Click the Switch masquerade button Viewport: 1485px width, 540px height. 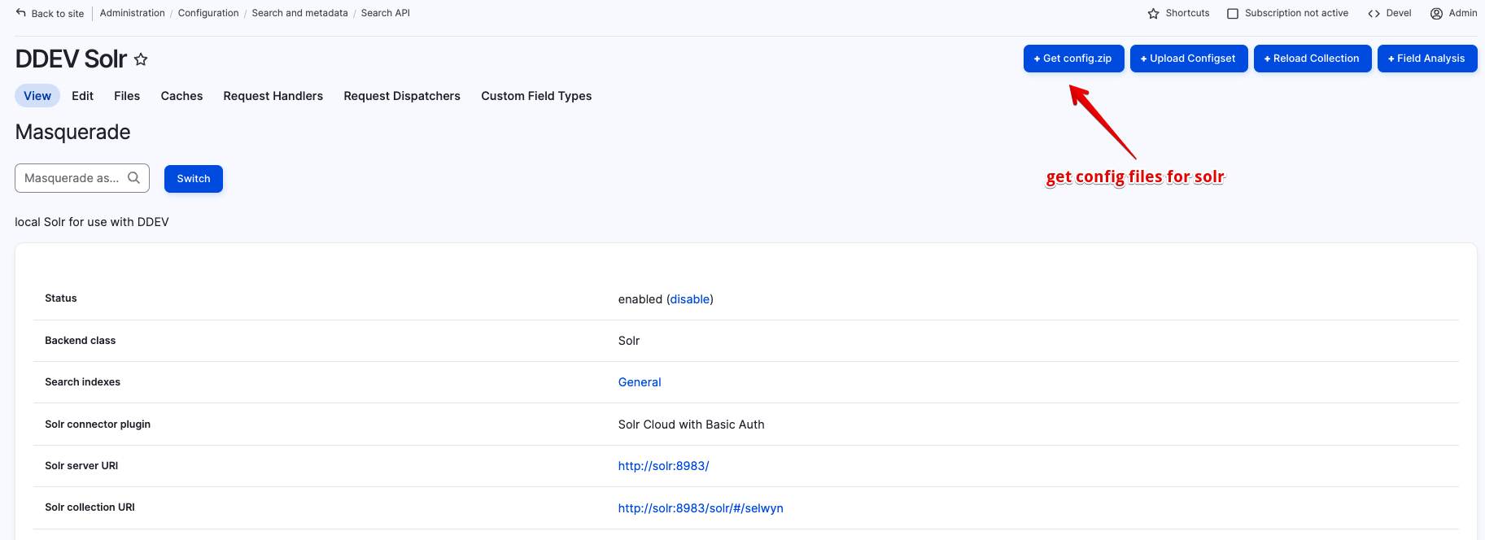tap(194, 179)
